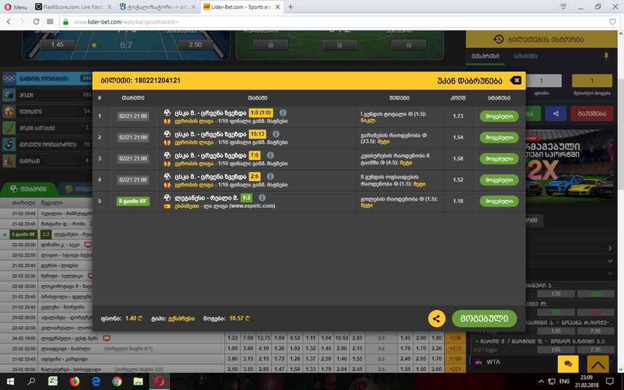
Task: Expand section with right-pointing chevron in right panel
Action: pyautogui.click(x=610, y=249)
